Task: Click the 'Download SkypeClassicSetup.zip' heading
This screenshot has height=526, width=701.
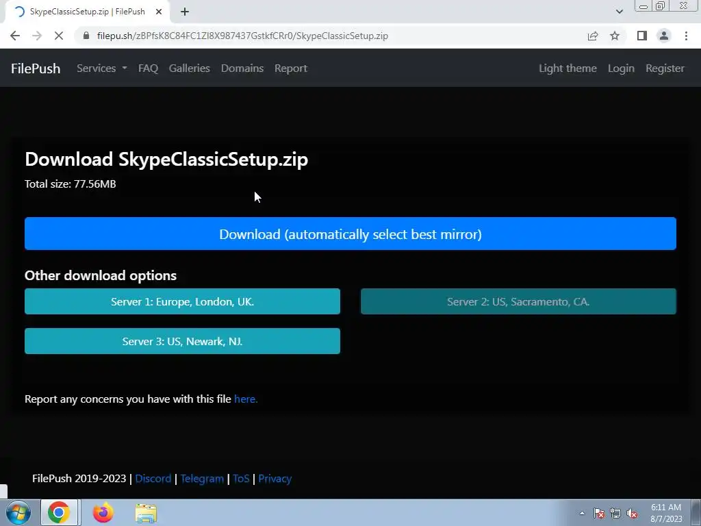Action: [166, 159]
